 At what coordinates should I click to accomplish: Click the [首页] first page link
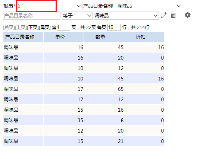click(9, 28)
